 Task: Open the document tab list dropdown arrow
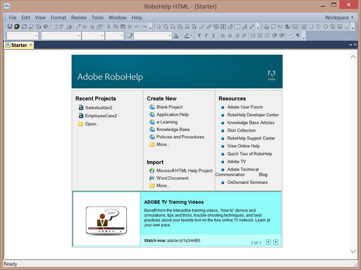tap(351, 44)
